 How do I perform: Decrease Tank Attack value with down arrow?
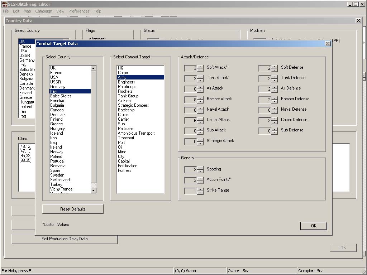(x=200, y=80)
